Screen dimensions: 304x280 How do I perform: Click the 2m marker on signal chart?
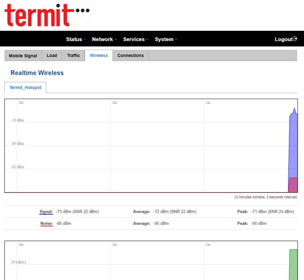pos(114,103)
